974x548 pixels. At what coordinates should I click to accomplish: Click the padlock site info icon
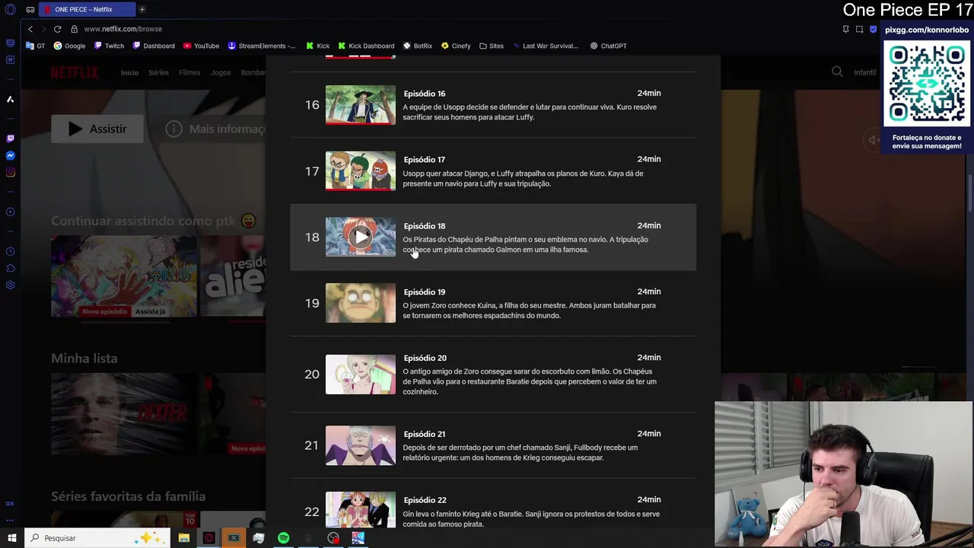click(74, 29)
